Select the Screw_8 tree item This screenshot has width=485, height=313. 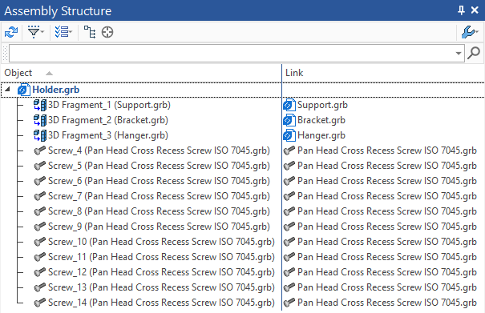159,211
